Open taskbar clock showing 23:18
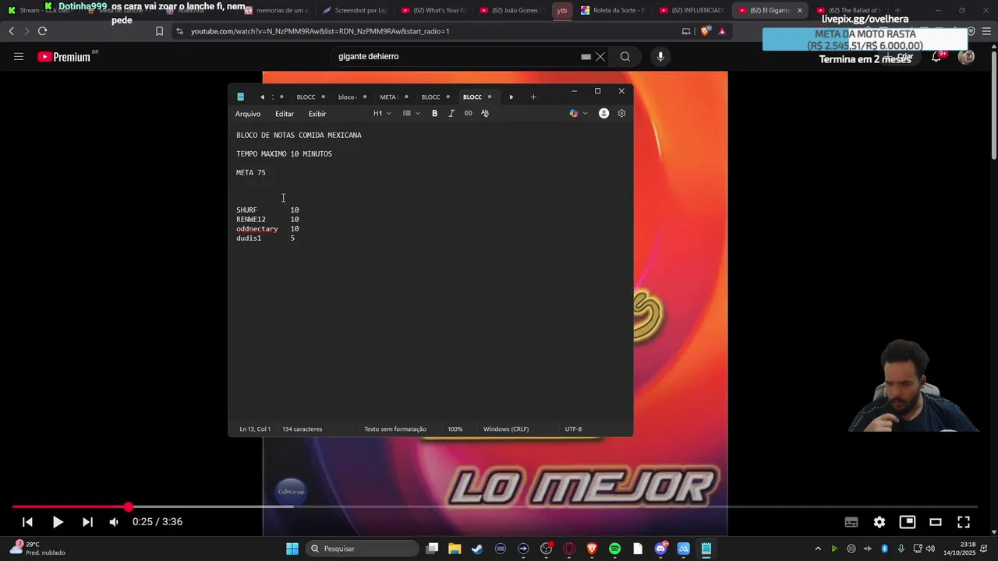The image size is (998, 561). point(959,549)
